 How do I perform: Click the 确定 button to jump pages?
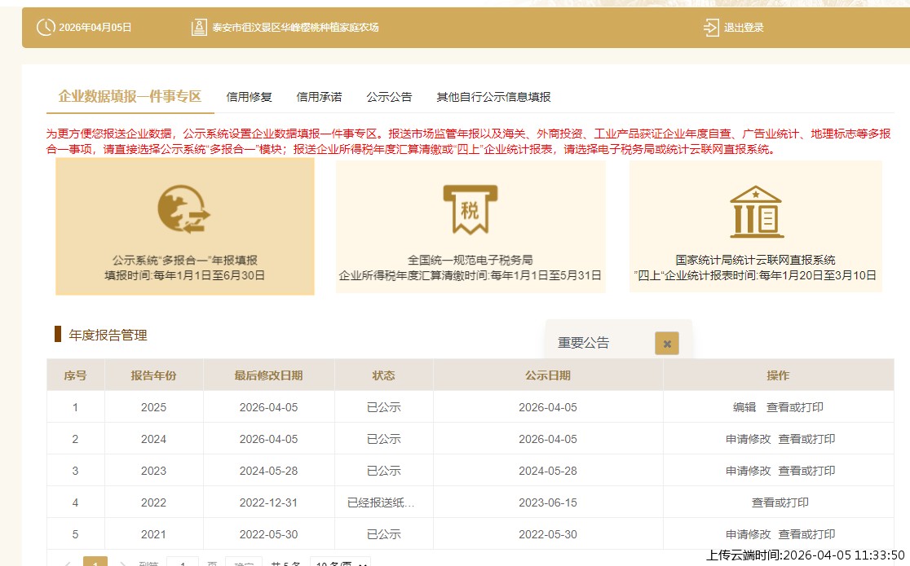(244, 562)
